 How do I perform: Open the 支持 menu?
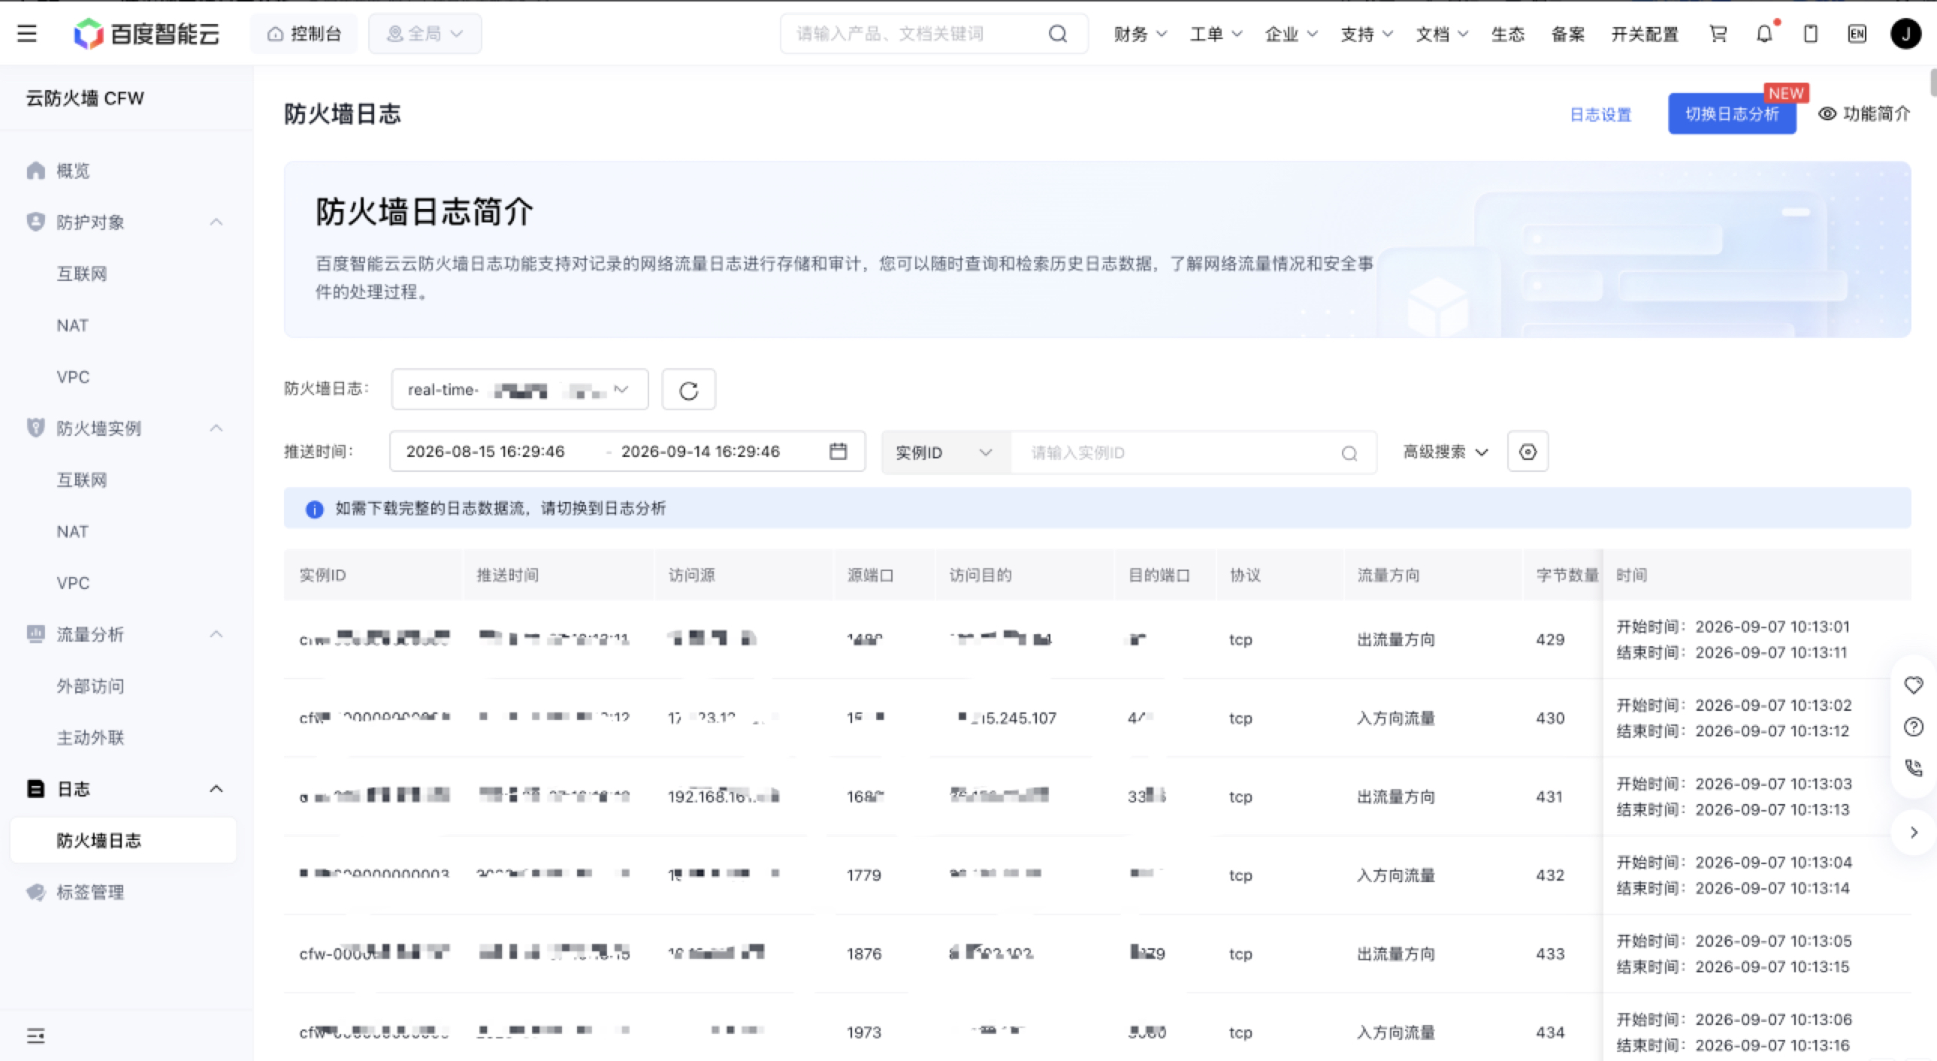coord(1367,34)
